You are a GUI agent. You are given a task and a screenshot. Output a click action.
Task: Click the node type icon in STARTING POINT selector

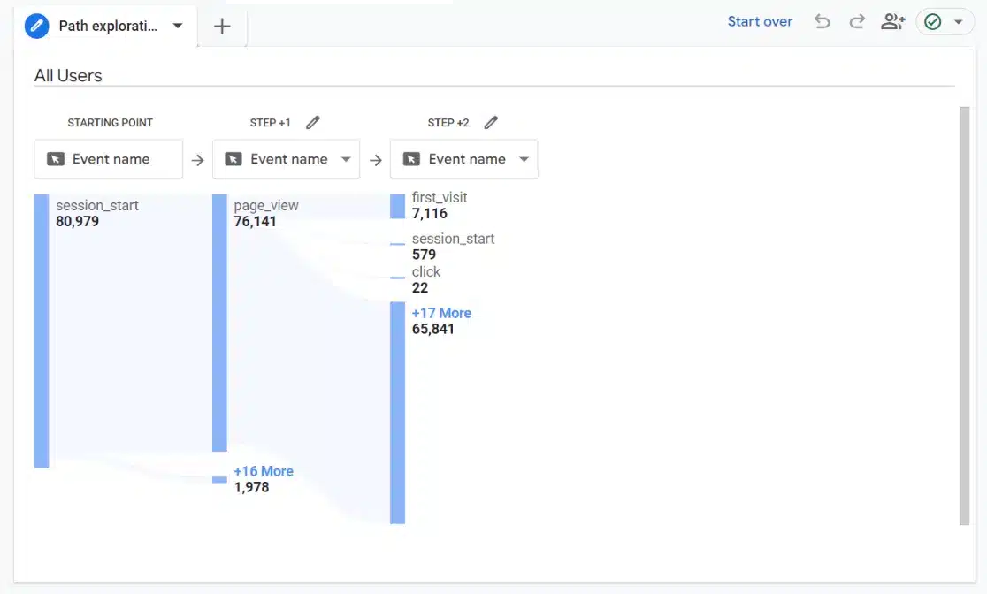coord(57,158)
